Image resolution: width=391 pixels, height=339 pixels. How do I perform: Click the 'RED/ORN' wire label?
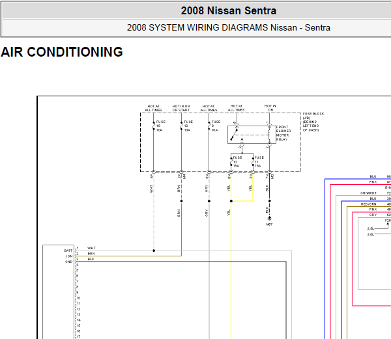click(x=369, y=204)
